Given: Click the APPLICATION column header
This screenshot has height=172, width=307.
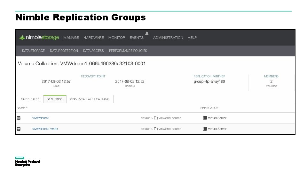Looking at the screenshot, I should 209,108.
